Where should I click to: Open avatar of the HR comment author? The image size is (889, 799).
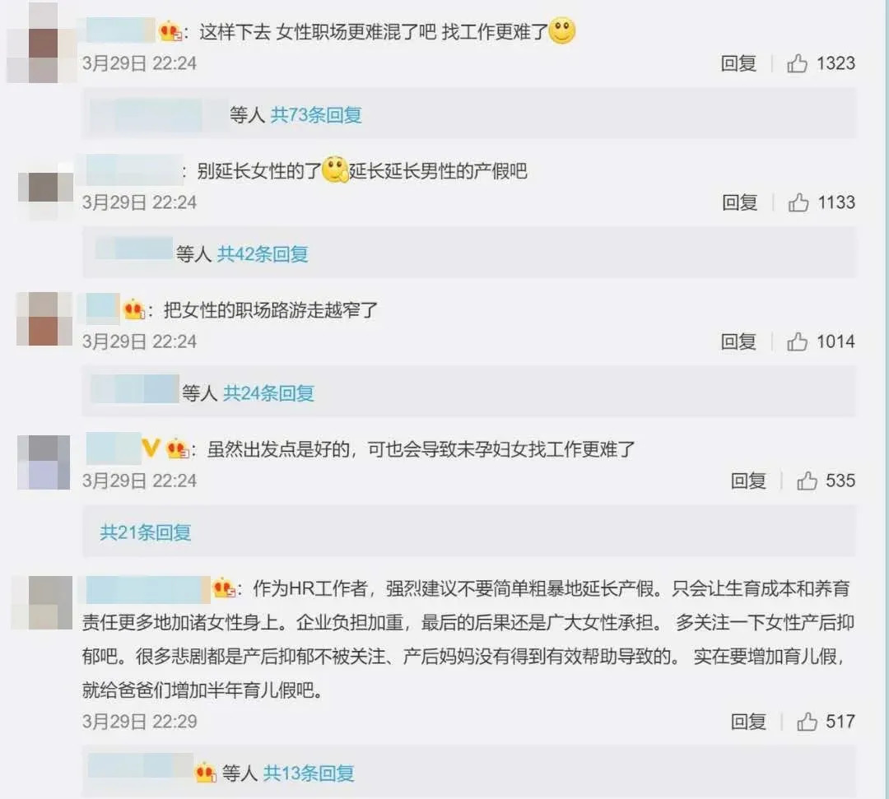pos(43,602)
